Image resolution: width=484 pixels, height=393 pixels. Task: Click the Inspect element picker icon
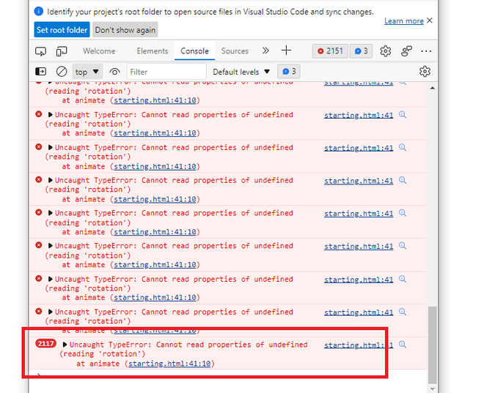pyautogui.click(x=41, y=51)
